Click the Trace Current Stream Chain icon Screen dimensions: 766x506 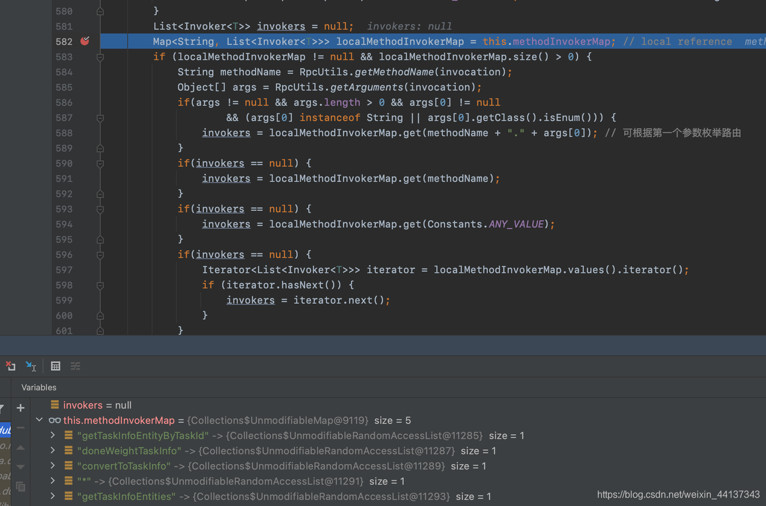(x=75, y=366)
